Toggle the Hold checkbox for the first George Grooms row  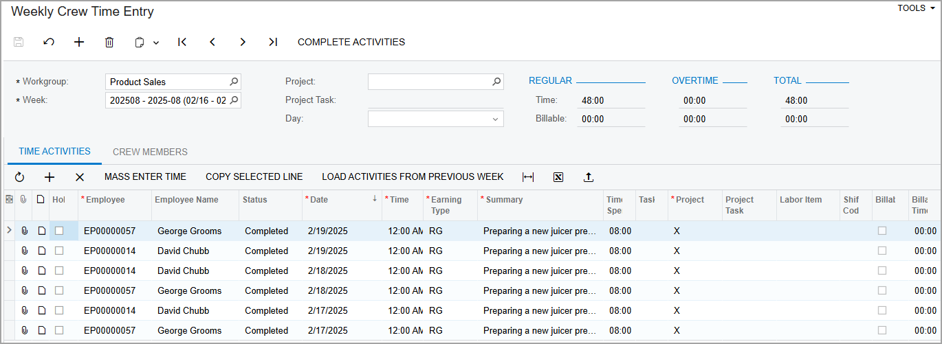coord(59,231)
